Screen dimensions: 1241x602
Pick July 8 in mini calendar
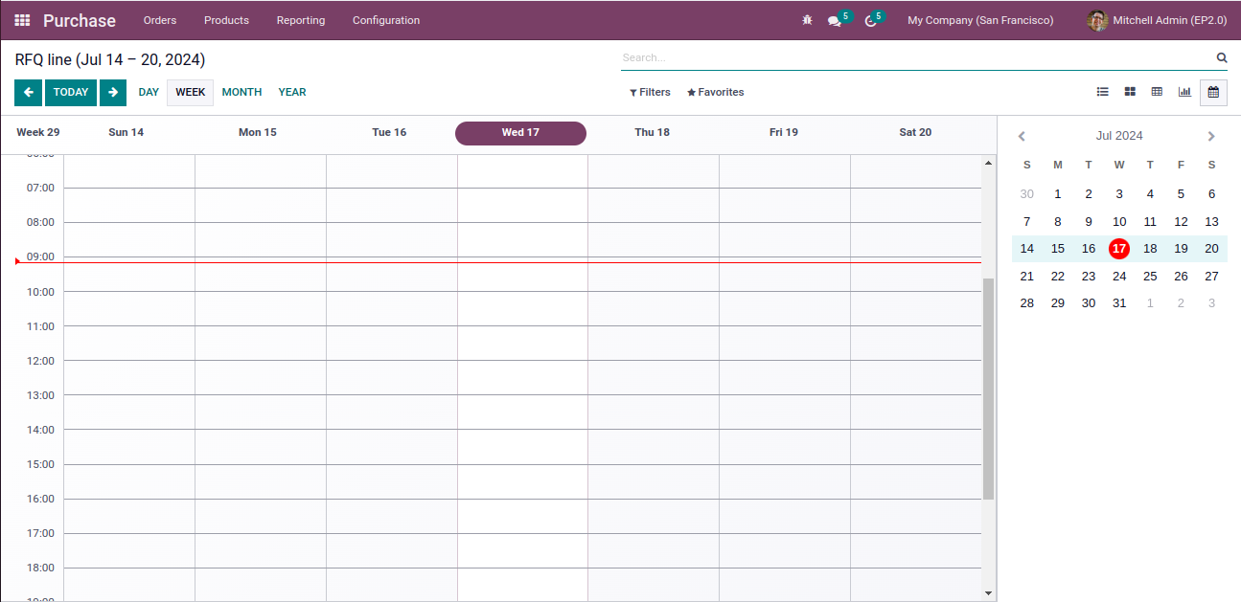click(1058, 222)
